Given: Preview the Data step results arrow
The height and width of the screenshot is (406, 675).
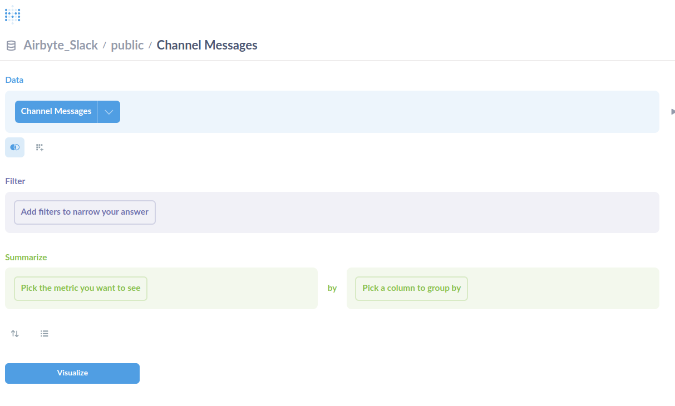Looking at the screenshot, I should [672, 112].
